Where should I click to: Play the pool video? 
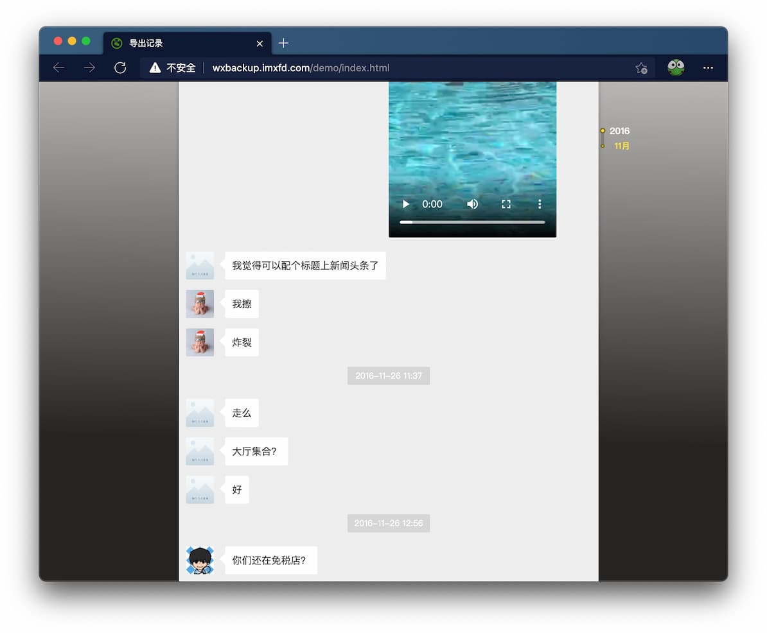pyautogui.click(x=405, y=204)
